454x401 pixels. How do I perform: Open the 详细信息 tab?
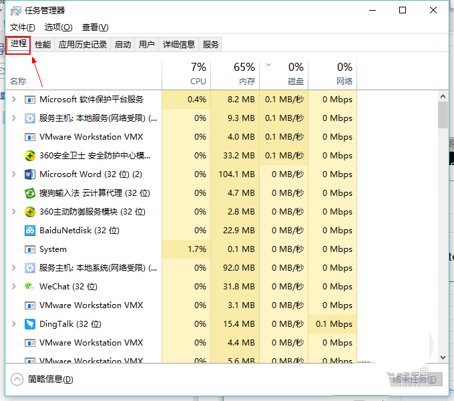click(179, 45)
